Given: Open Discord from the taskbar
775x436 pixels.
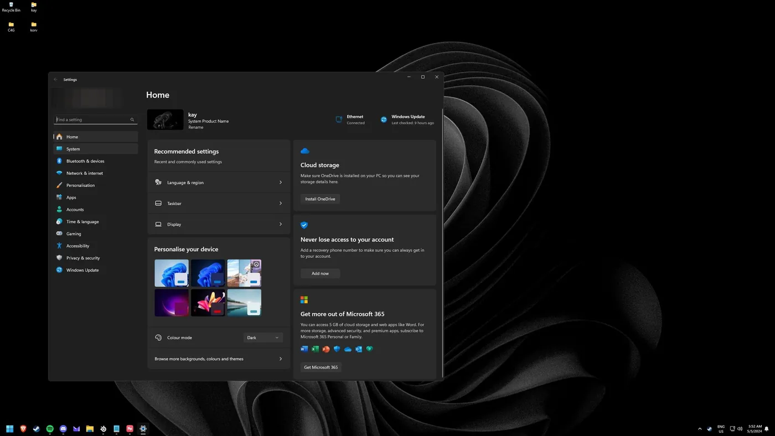Looking at the screenshot, I should pos(63,429).
